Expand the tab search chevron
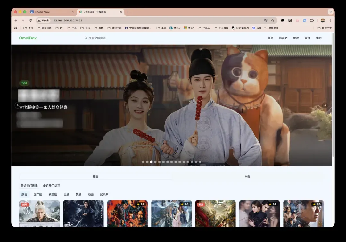Image resolution: width=346 pixels, height=242 pixels. coord(330,12)
